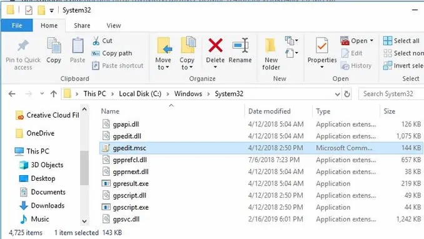Click This PC in the address bar
The width and height of the screenshot is (424, 239).
point(94,94)
